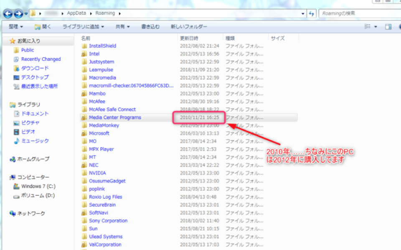Select the McAfee folder icon
This screenshot has width=401, height=250.
84,101
